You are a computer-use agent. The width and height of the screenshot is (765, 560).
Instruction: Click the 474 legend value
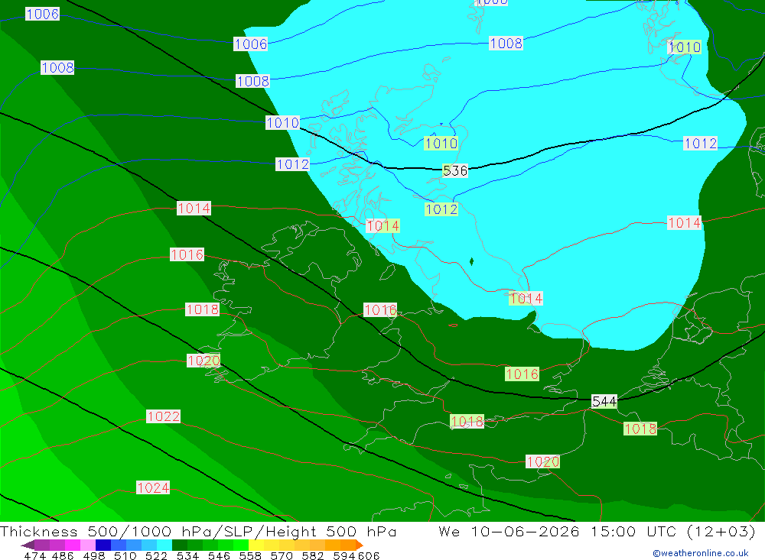coord(34,556)
